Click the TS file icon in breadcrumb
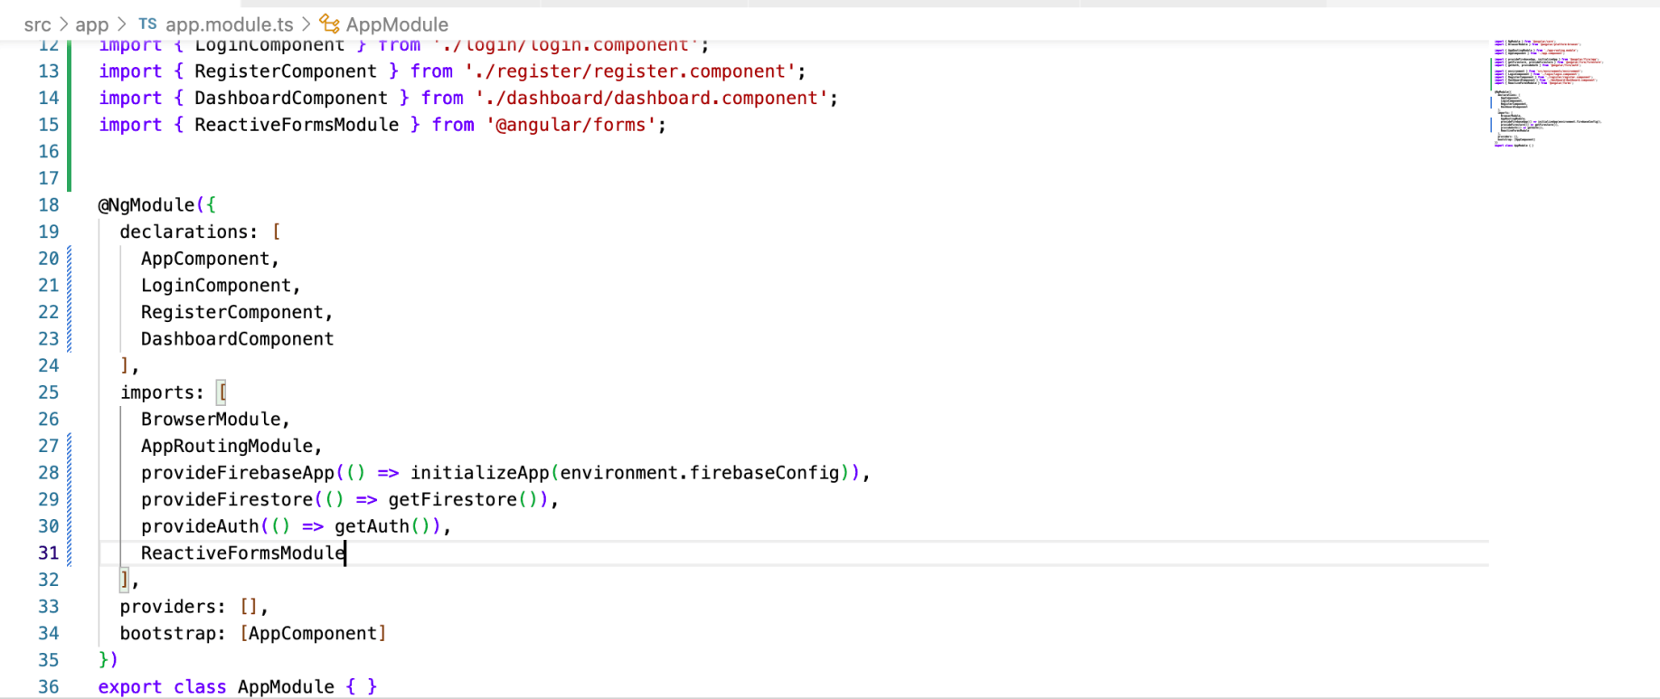 [x=147, y=24]
